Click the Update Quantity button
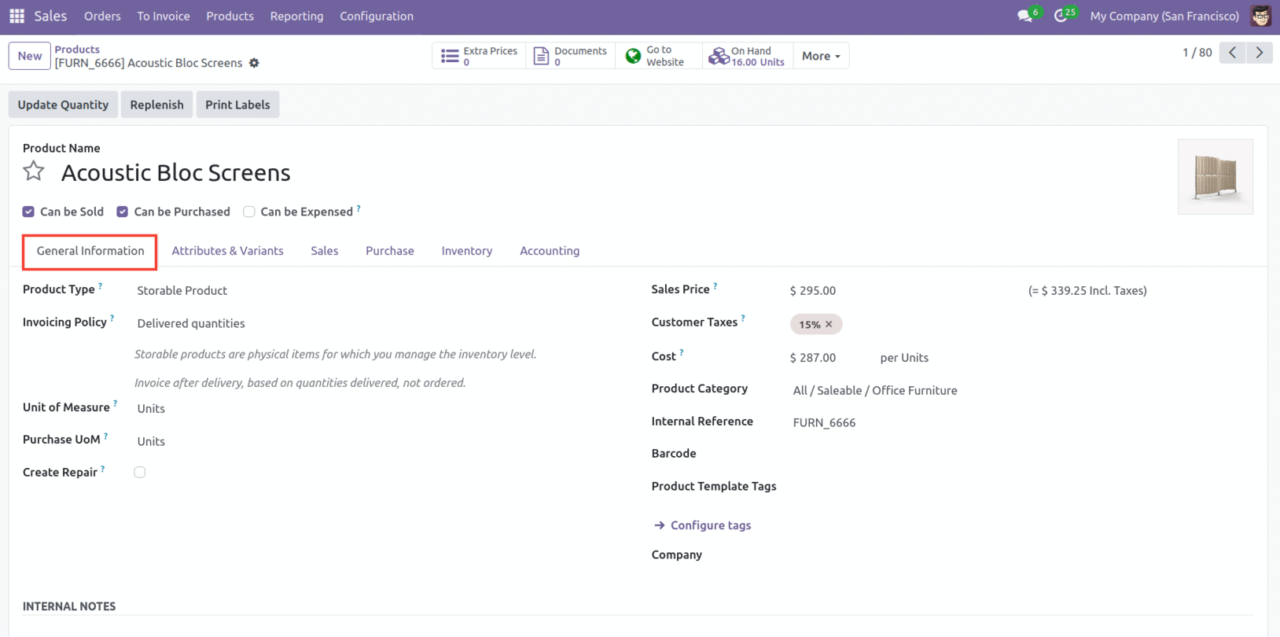This screenshot has height=637, width=1280. (63, 105)
